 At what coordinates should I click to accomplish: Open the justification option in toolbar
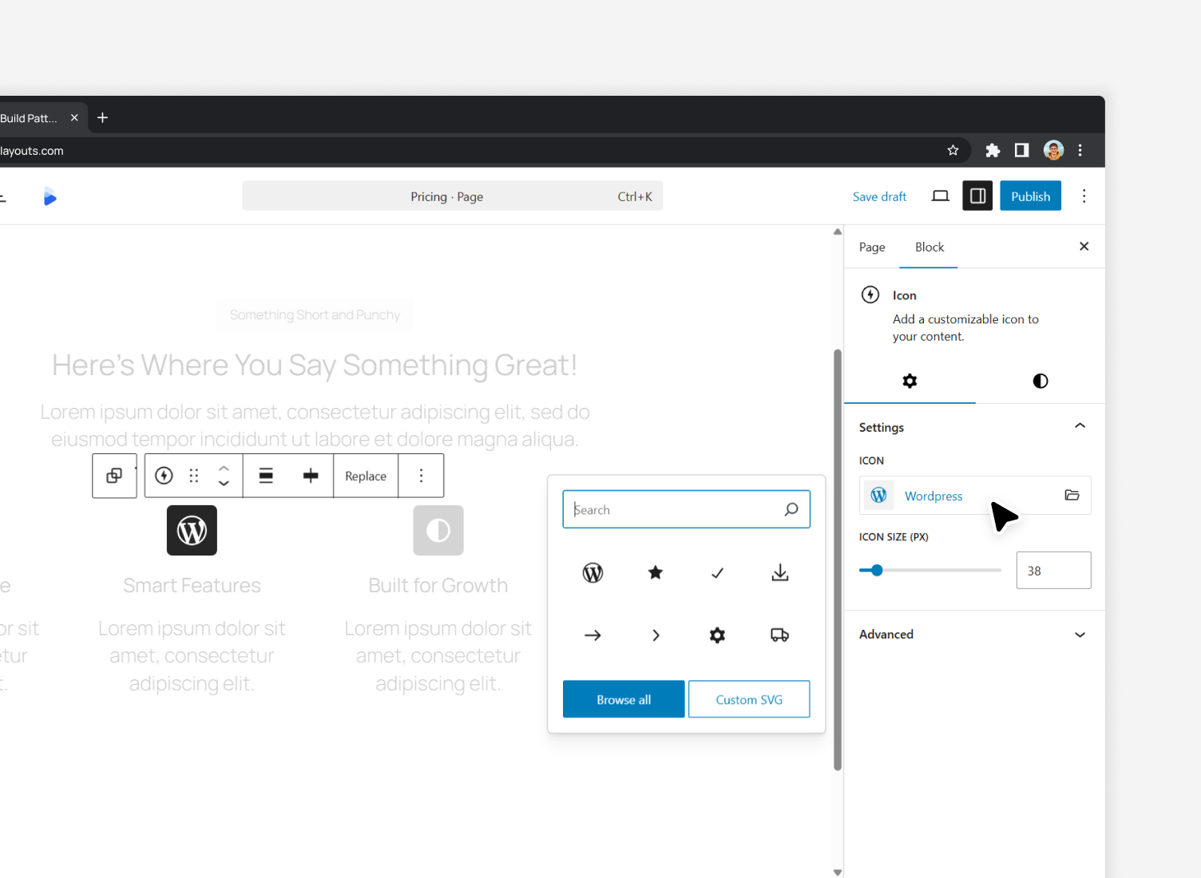click(x=311, y=476)
